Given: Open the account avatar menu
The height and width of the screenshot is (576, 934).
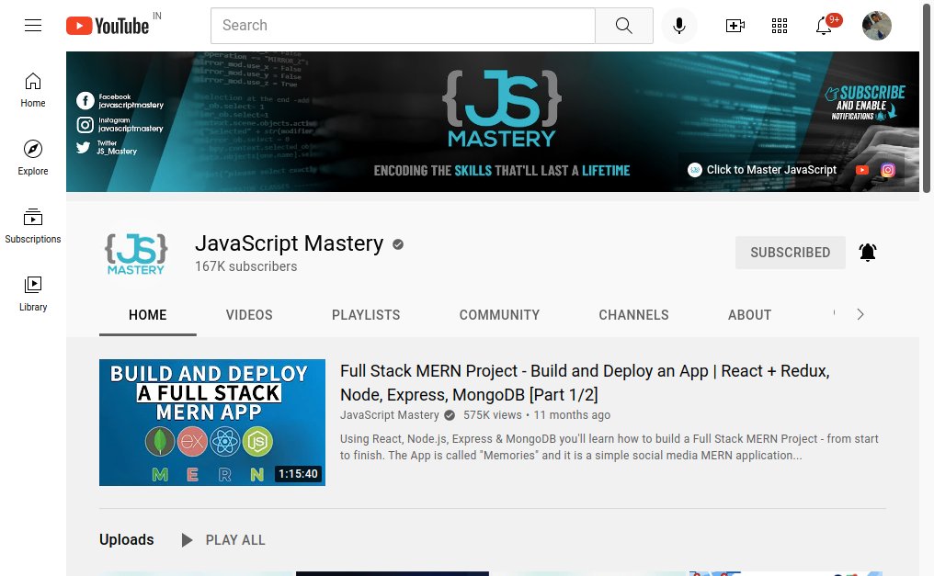Looking at the screenshot, I should click(876, 26).
